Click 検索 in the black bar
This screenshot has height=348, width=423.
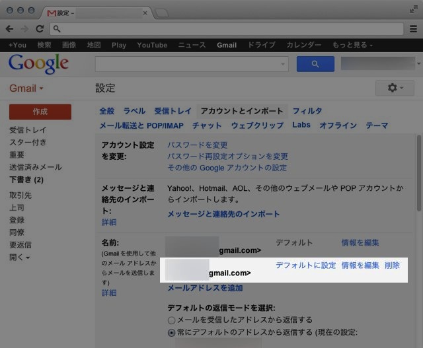[44, 45]
